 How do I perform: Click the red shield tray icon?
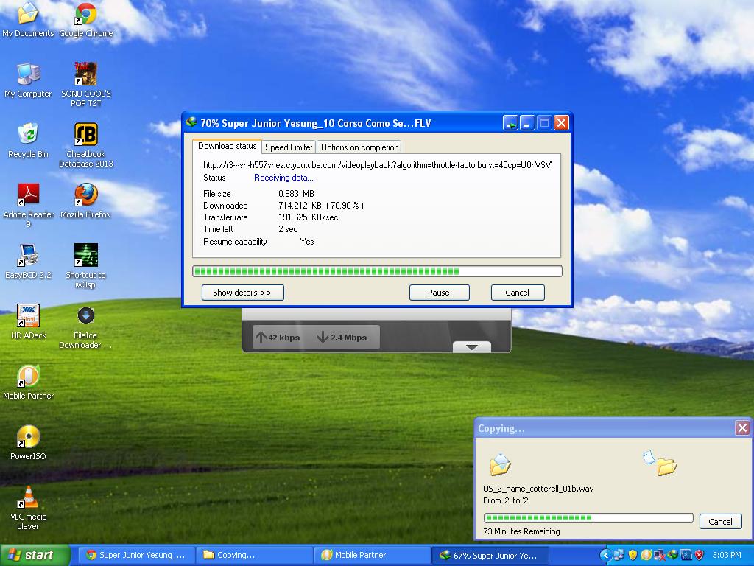click(x=700, y=555)
